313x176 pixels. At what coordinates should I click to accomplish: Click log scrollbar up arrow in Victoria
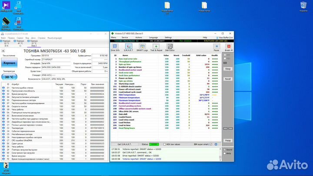coord(220,149)
